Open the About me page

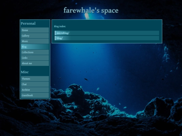(35, 63)
